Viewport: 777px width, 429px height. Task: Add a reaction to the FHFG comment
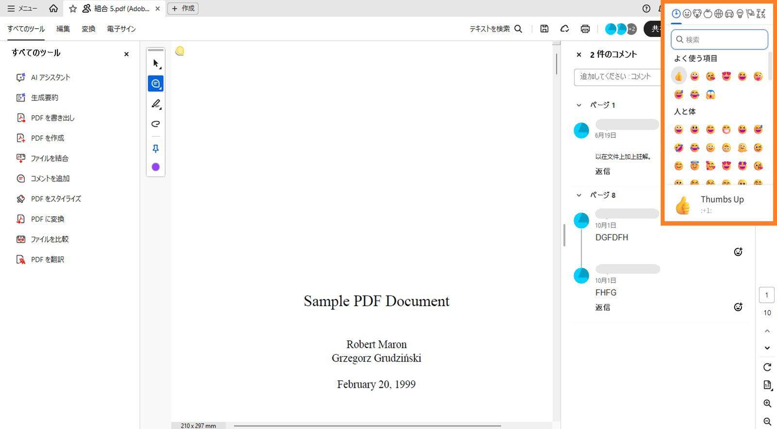(x=738, y=307)
